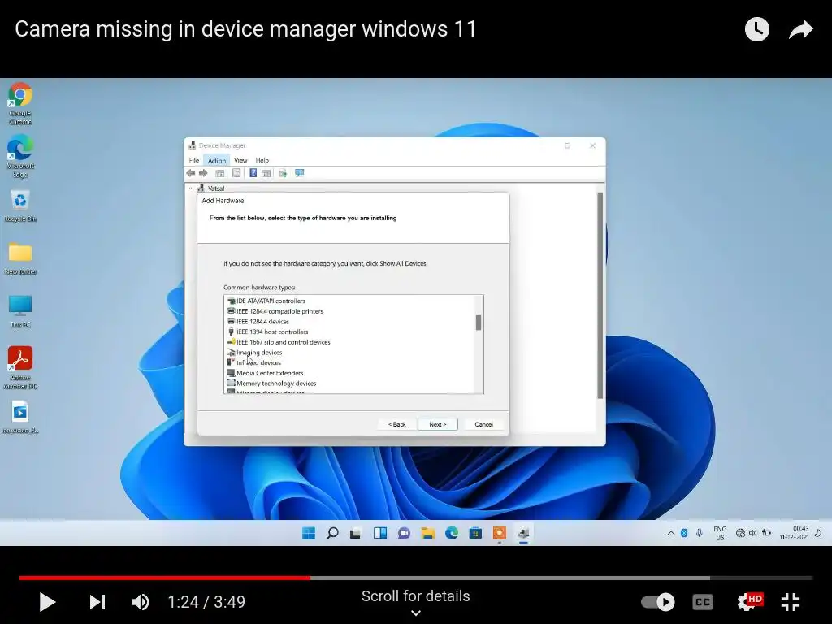Open the File menu
832x624 pixels.
194,160
